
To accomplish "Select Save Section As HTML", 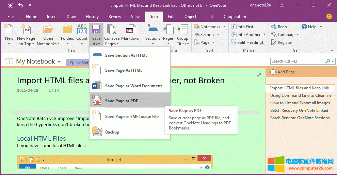I will click(130, 55).
